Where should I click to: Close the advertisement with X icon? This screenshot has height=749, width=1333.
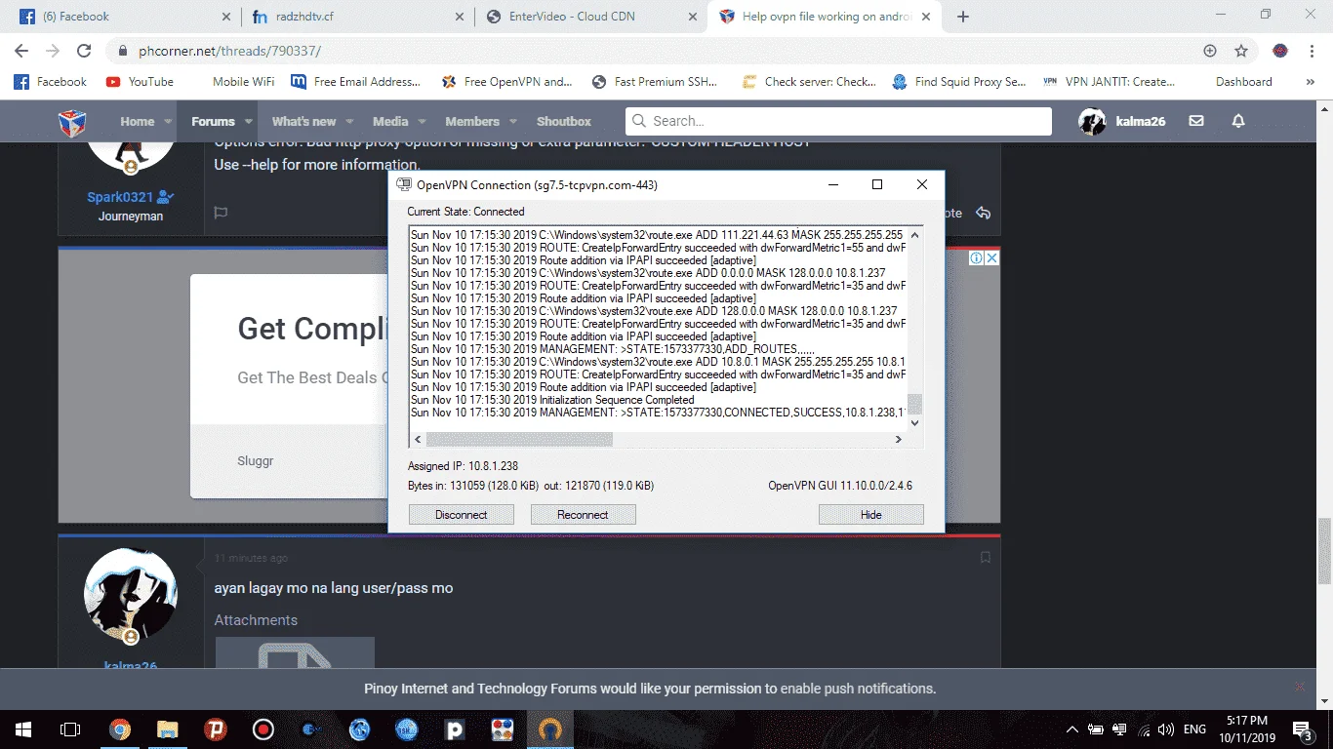click(x=991, y=258)
